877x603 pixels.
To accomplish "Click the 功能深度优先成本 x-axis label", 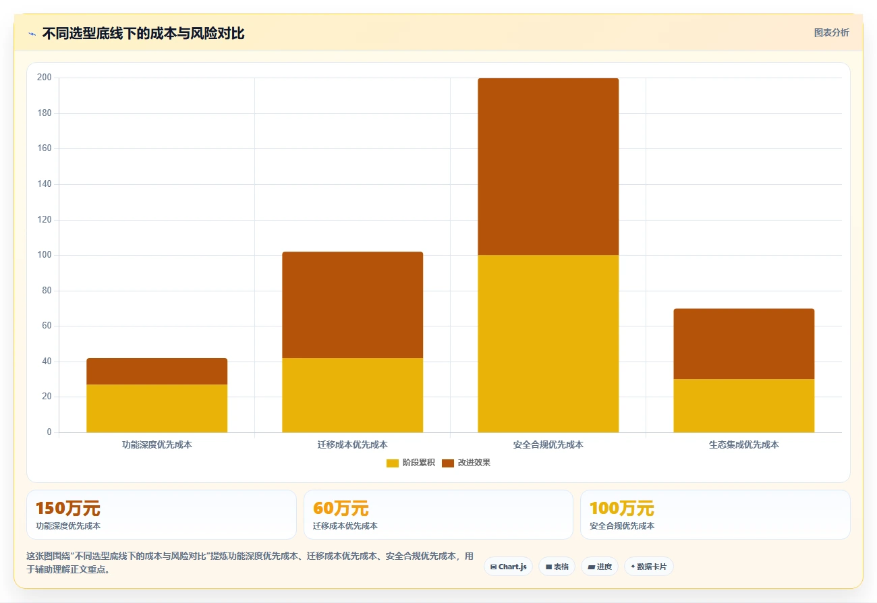I will click(157, 445).
